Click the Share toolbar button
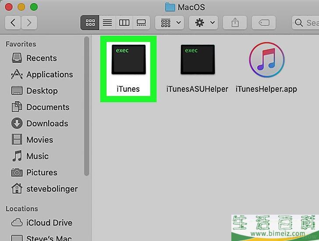This screenshot has height=241, width=319. (235, 22)
